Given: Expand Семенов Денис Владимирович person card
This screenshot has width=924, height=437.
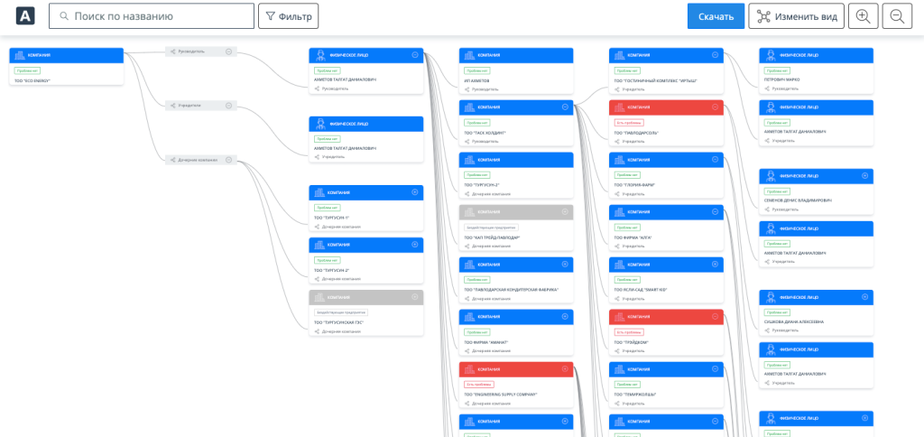Looking at the screenshot, I should point(865,176).
